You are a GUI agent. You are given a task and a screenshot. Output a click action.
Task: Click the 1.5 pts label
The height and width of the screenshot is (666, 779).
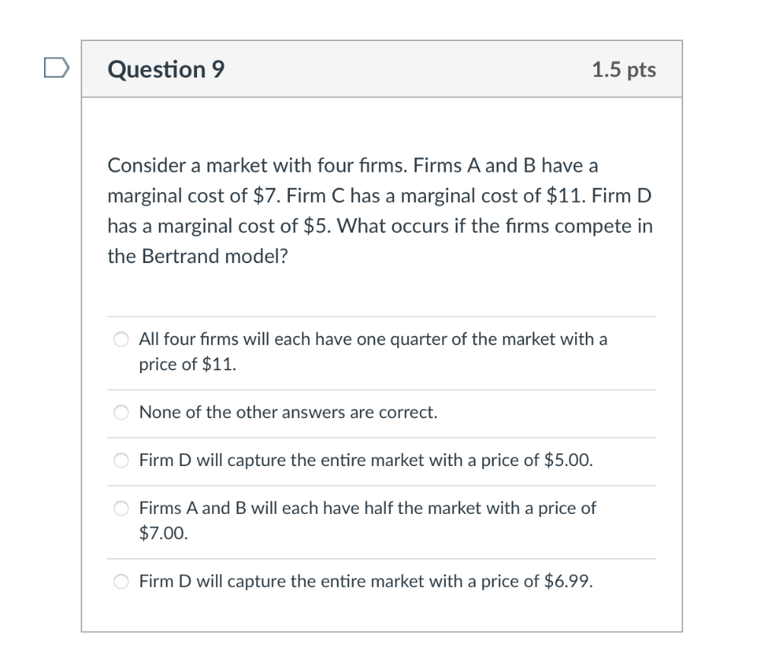click(x=625, y=69)
